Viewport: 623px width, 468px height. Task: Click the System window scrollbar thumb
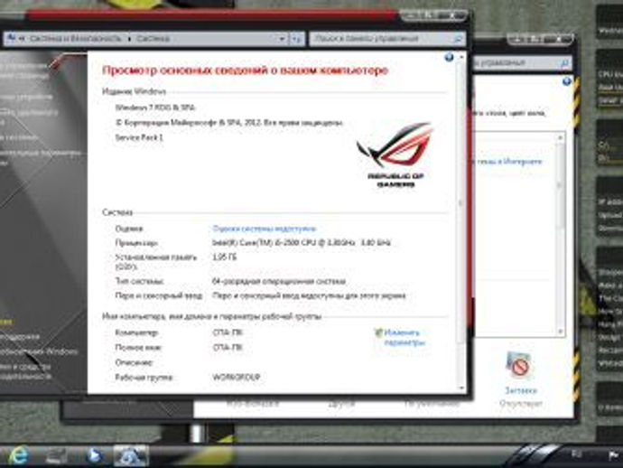tap(460, 202)
